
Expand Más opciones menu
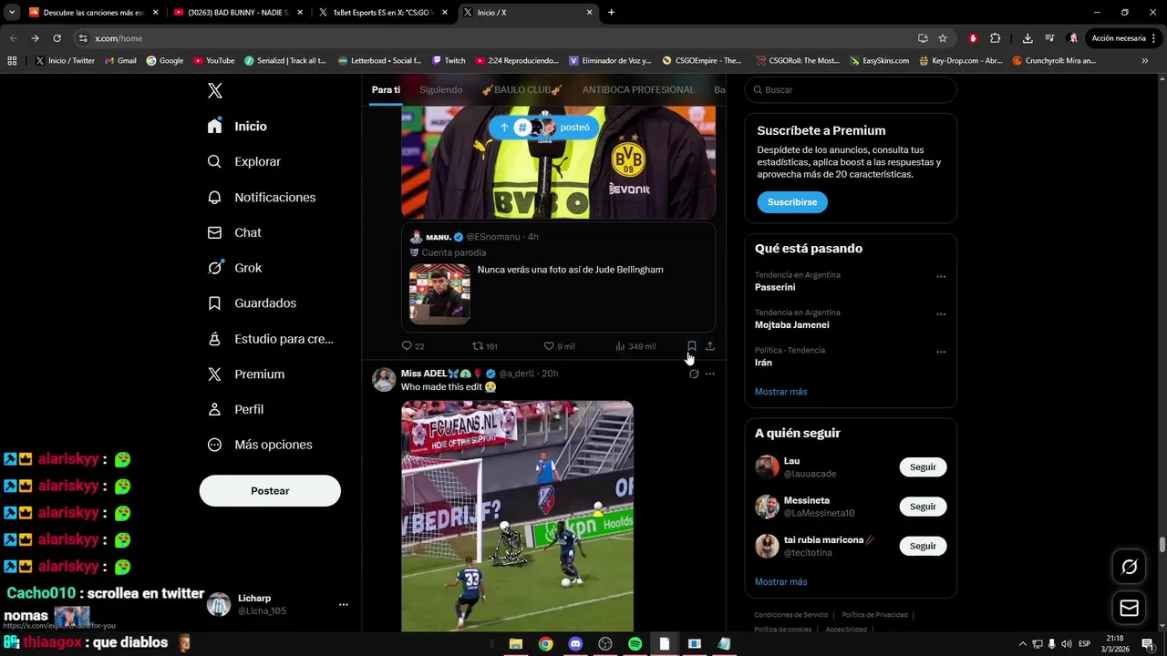tap(260, 445)
